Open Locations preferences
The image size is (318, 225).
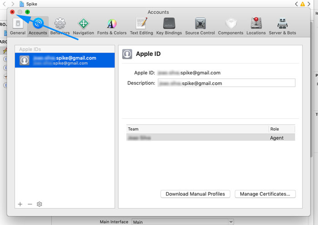[256, 26]
